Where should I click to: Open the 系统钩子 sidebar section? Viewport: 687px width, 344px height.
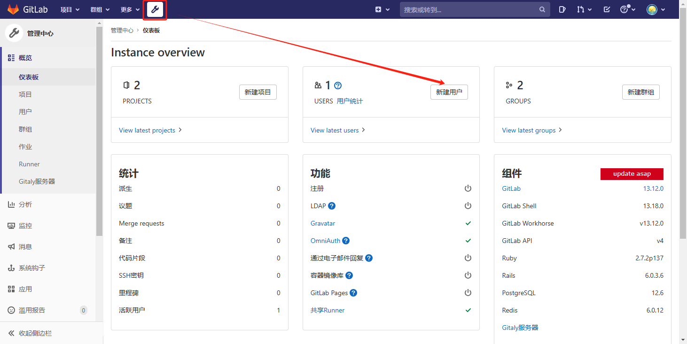click(32, 268)
